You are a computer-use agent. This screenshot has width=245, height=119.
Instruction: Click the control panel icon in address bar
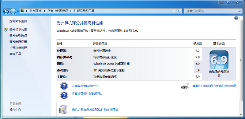22,11
